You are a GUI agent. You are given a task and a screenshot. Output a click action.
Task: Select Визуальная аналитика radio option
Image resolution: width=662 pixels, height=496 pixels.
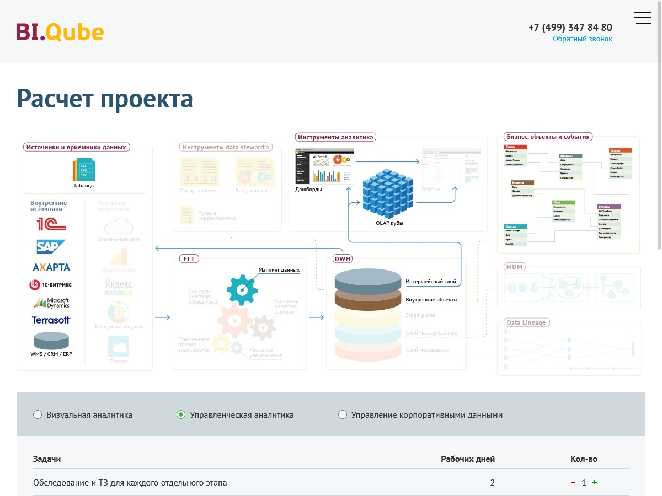coord(38,414)
